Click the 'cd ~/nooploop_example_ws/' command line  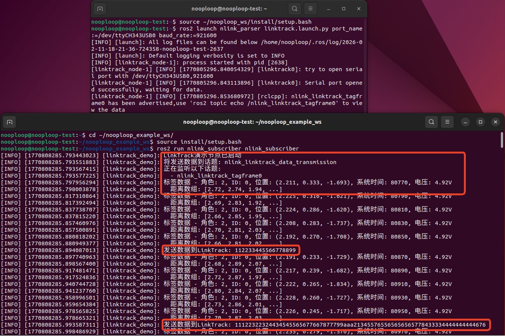(x=131, y=135)
